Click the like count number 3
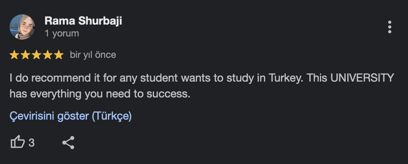The width and height of the screenshot is (408, 164). point(31,143)
